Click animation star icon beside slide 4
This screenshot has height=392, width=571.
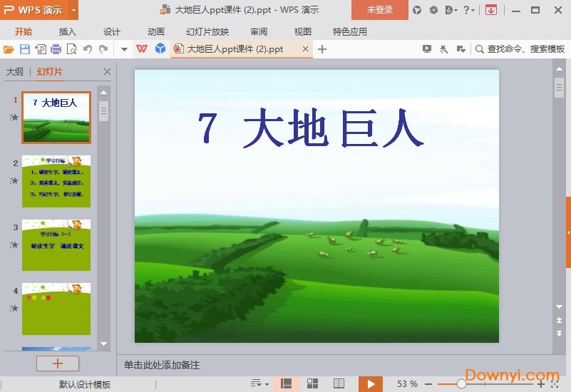[14, 309]
